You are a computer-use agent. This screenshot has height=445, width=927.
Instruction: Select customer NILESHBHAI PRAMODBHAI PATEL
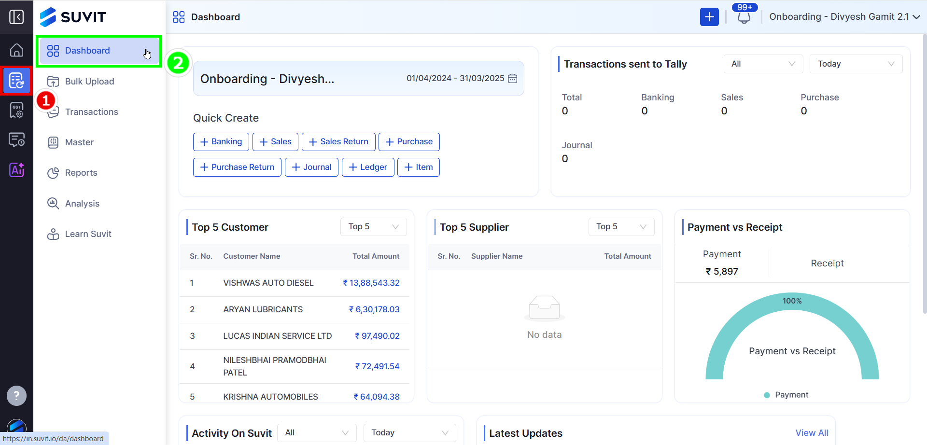(x=275, y=366)
